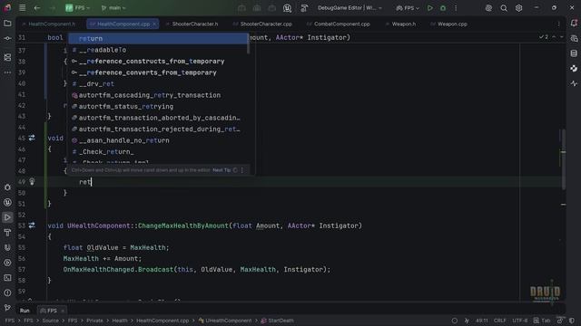Change Tab indent setting in status bar
Screen dimensions: 581x326
[542, 321]
